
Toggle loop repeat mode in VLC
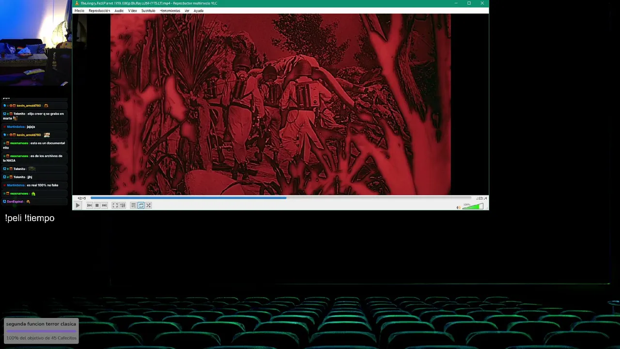click(141, 206)
